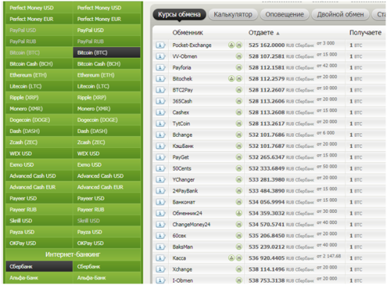Click the rate 538 753.3138 RUB

click(x=281, y=281)
